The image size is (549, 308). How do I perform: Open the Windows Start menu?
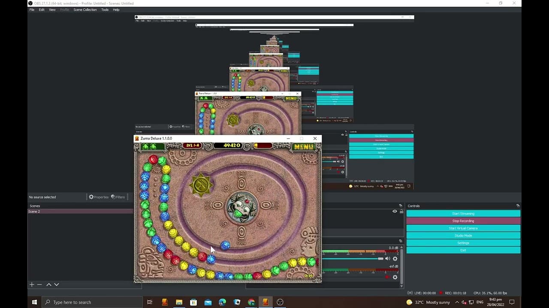click(x=35, y=302)
